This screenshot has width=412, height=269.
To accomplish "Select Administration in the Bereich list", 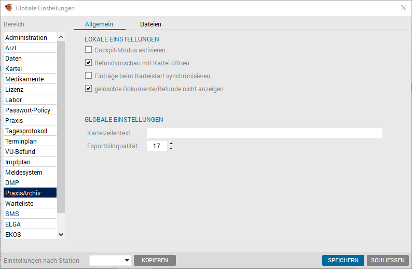I will coord(30,37).
